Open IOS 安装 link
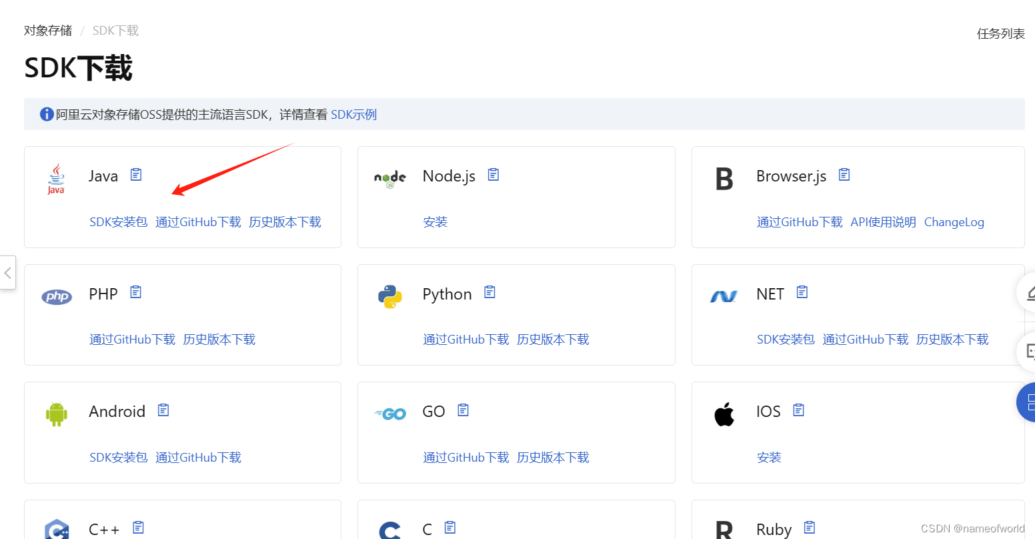Screen dimensions: 1035x539 (x=769, y=458)
